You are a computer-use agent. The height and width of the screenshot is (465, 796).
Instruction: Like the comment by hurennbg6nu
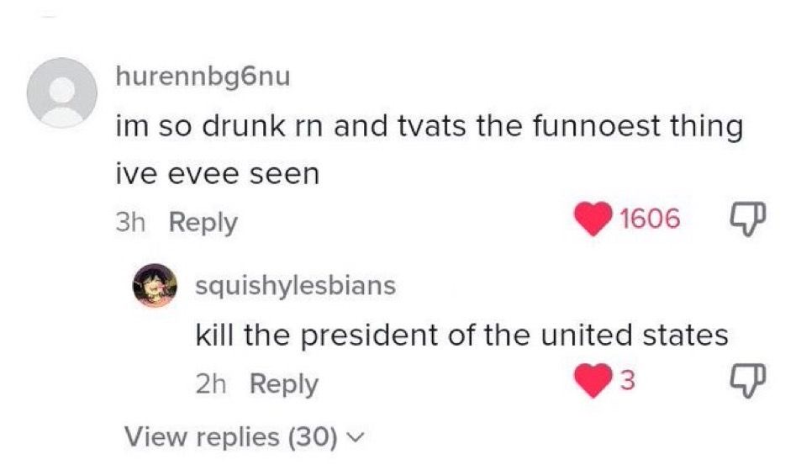(593, 220)
